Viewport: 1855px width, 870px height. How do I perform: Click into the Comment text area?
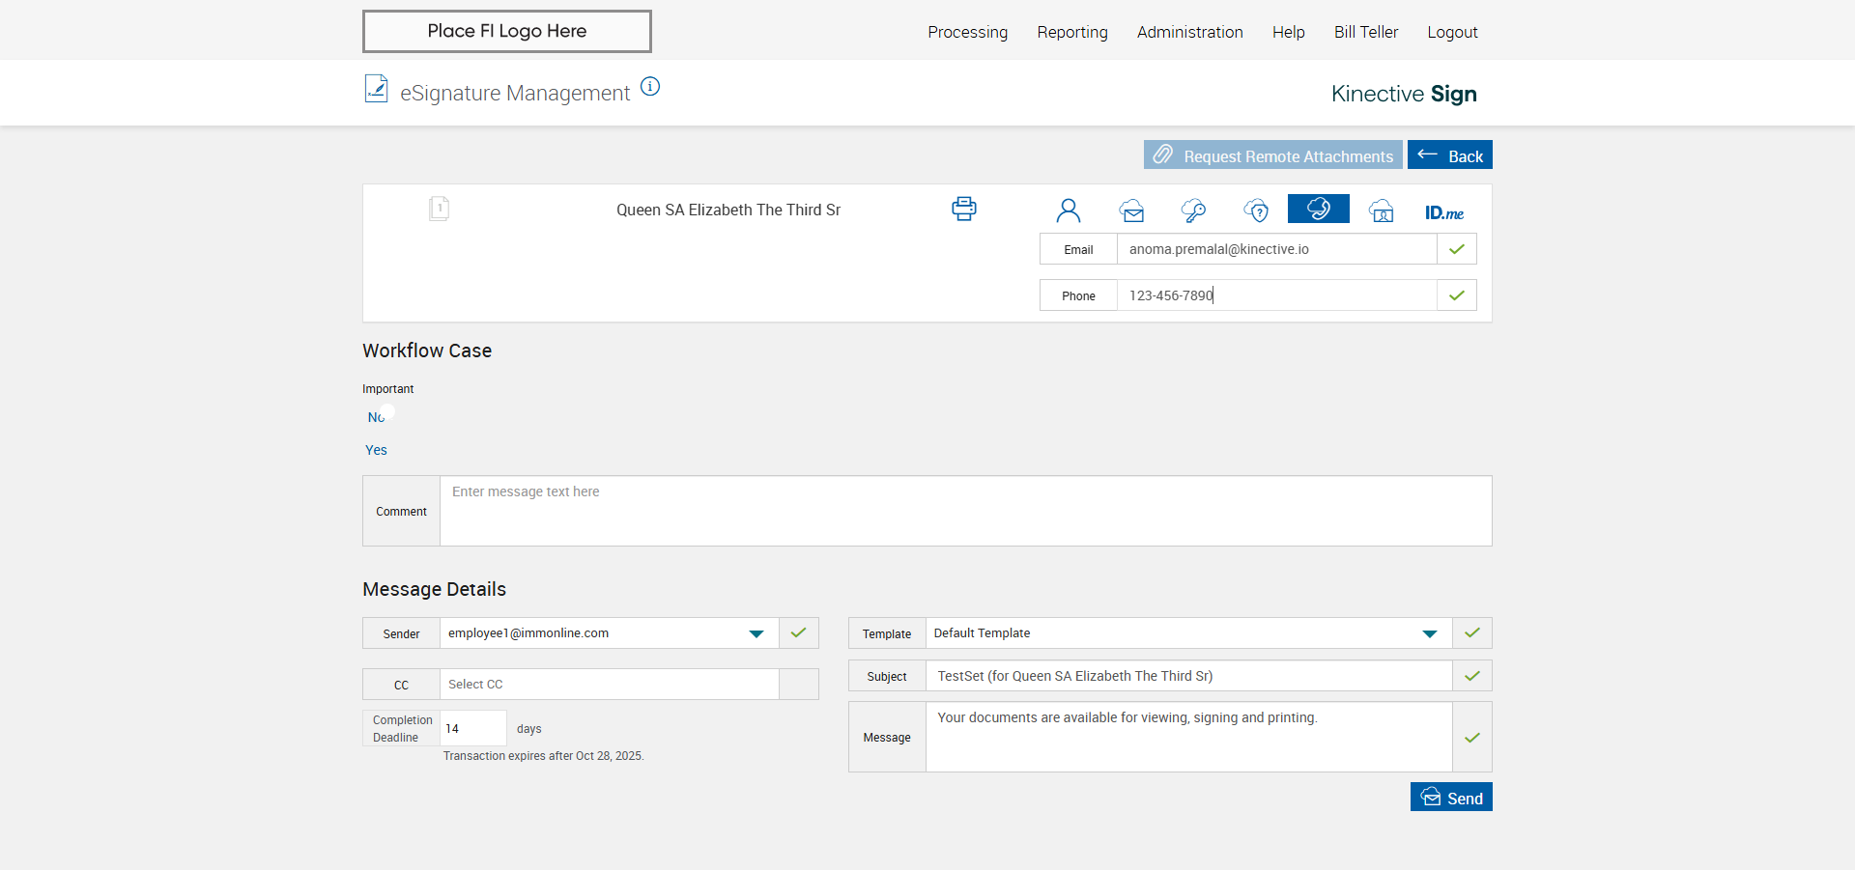tap(964, 511)
